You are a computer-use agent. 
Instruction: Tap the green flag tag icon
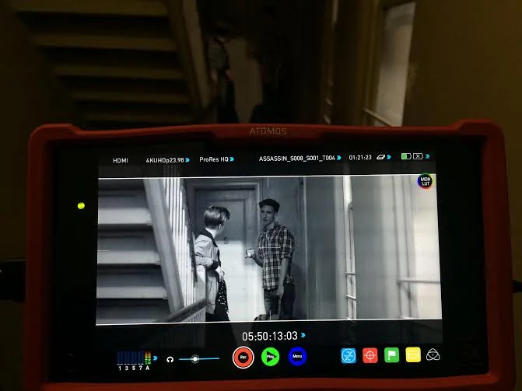tap(391, 355)
